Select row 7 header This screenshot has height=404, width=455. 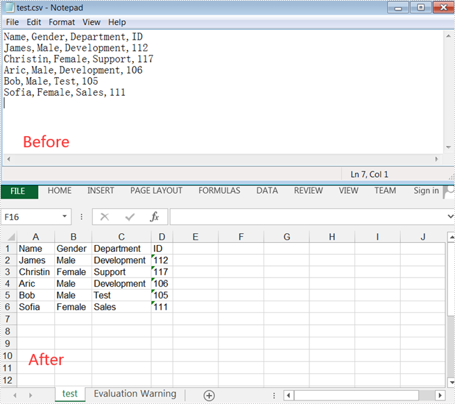coord(8,319)
